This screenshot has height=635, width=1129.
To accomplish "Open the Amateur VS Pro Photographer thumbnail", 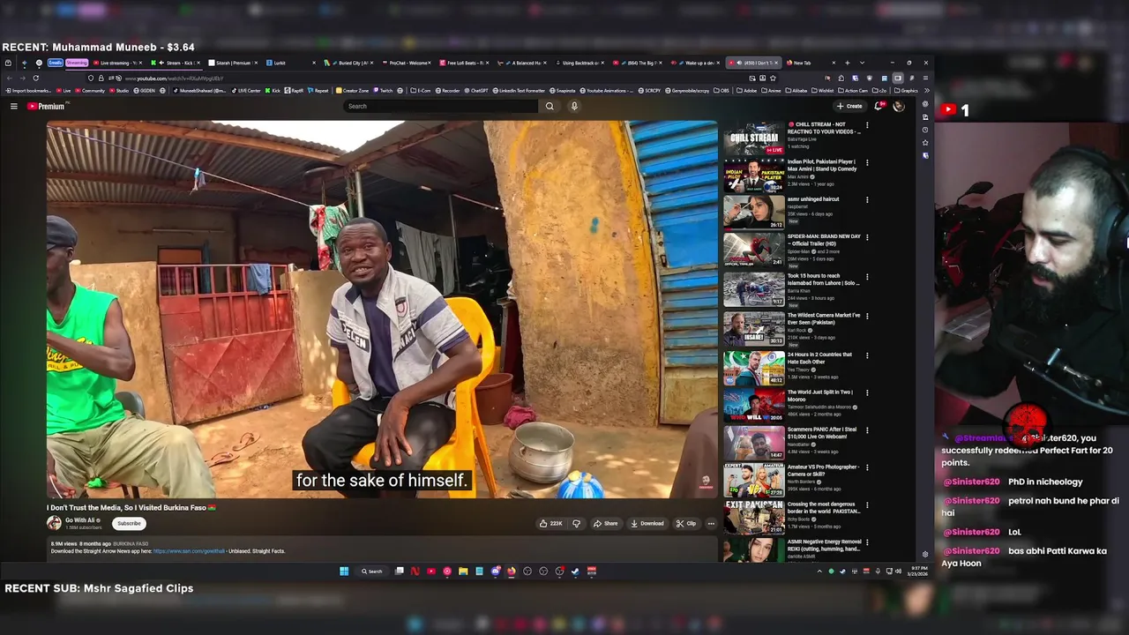I will coord(754,480).
